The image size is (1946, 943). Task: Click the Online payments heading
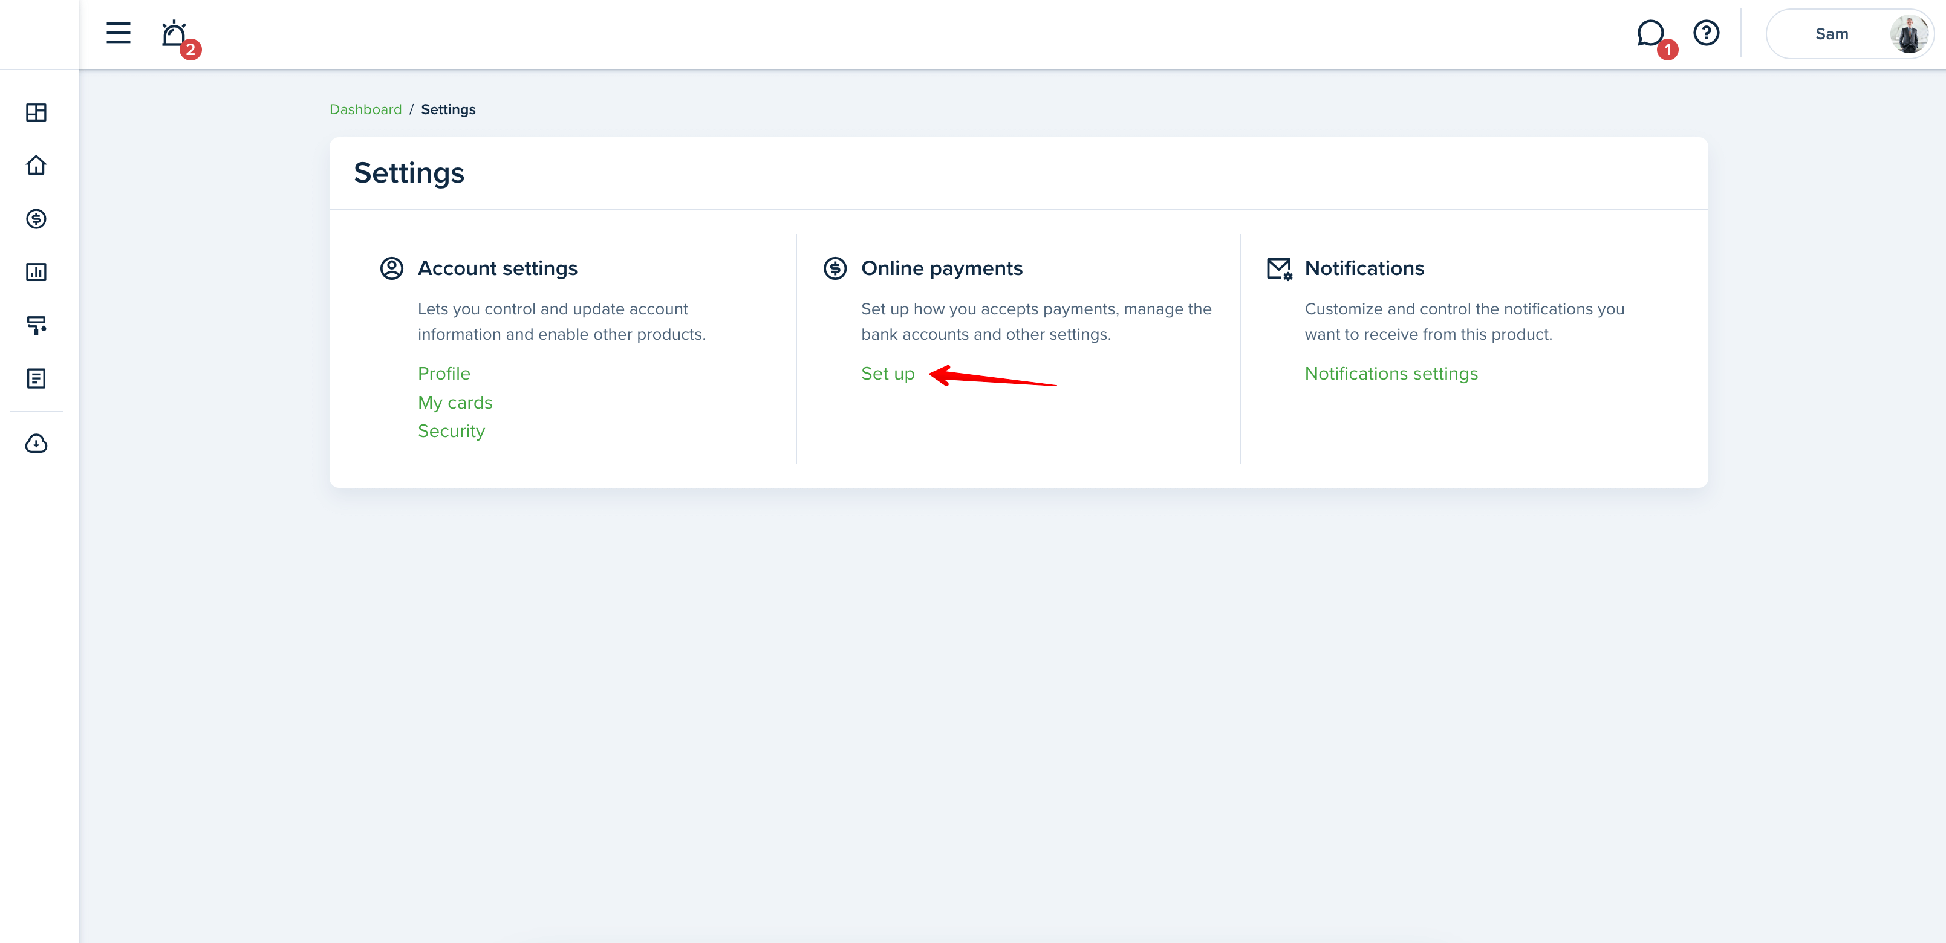click(942, 268)
